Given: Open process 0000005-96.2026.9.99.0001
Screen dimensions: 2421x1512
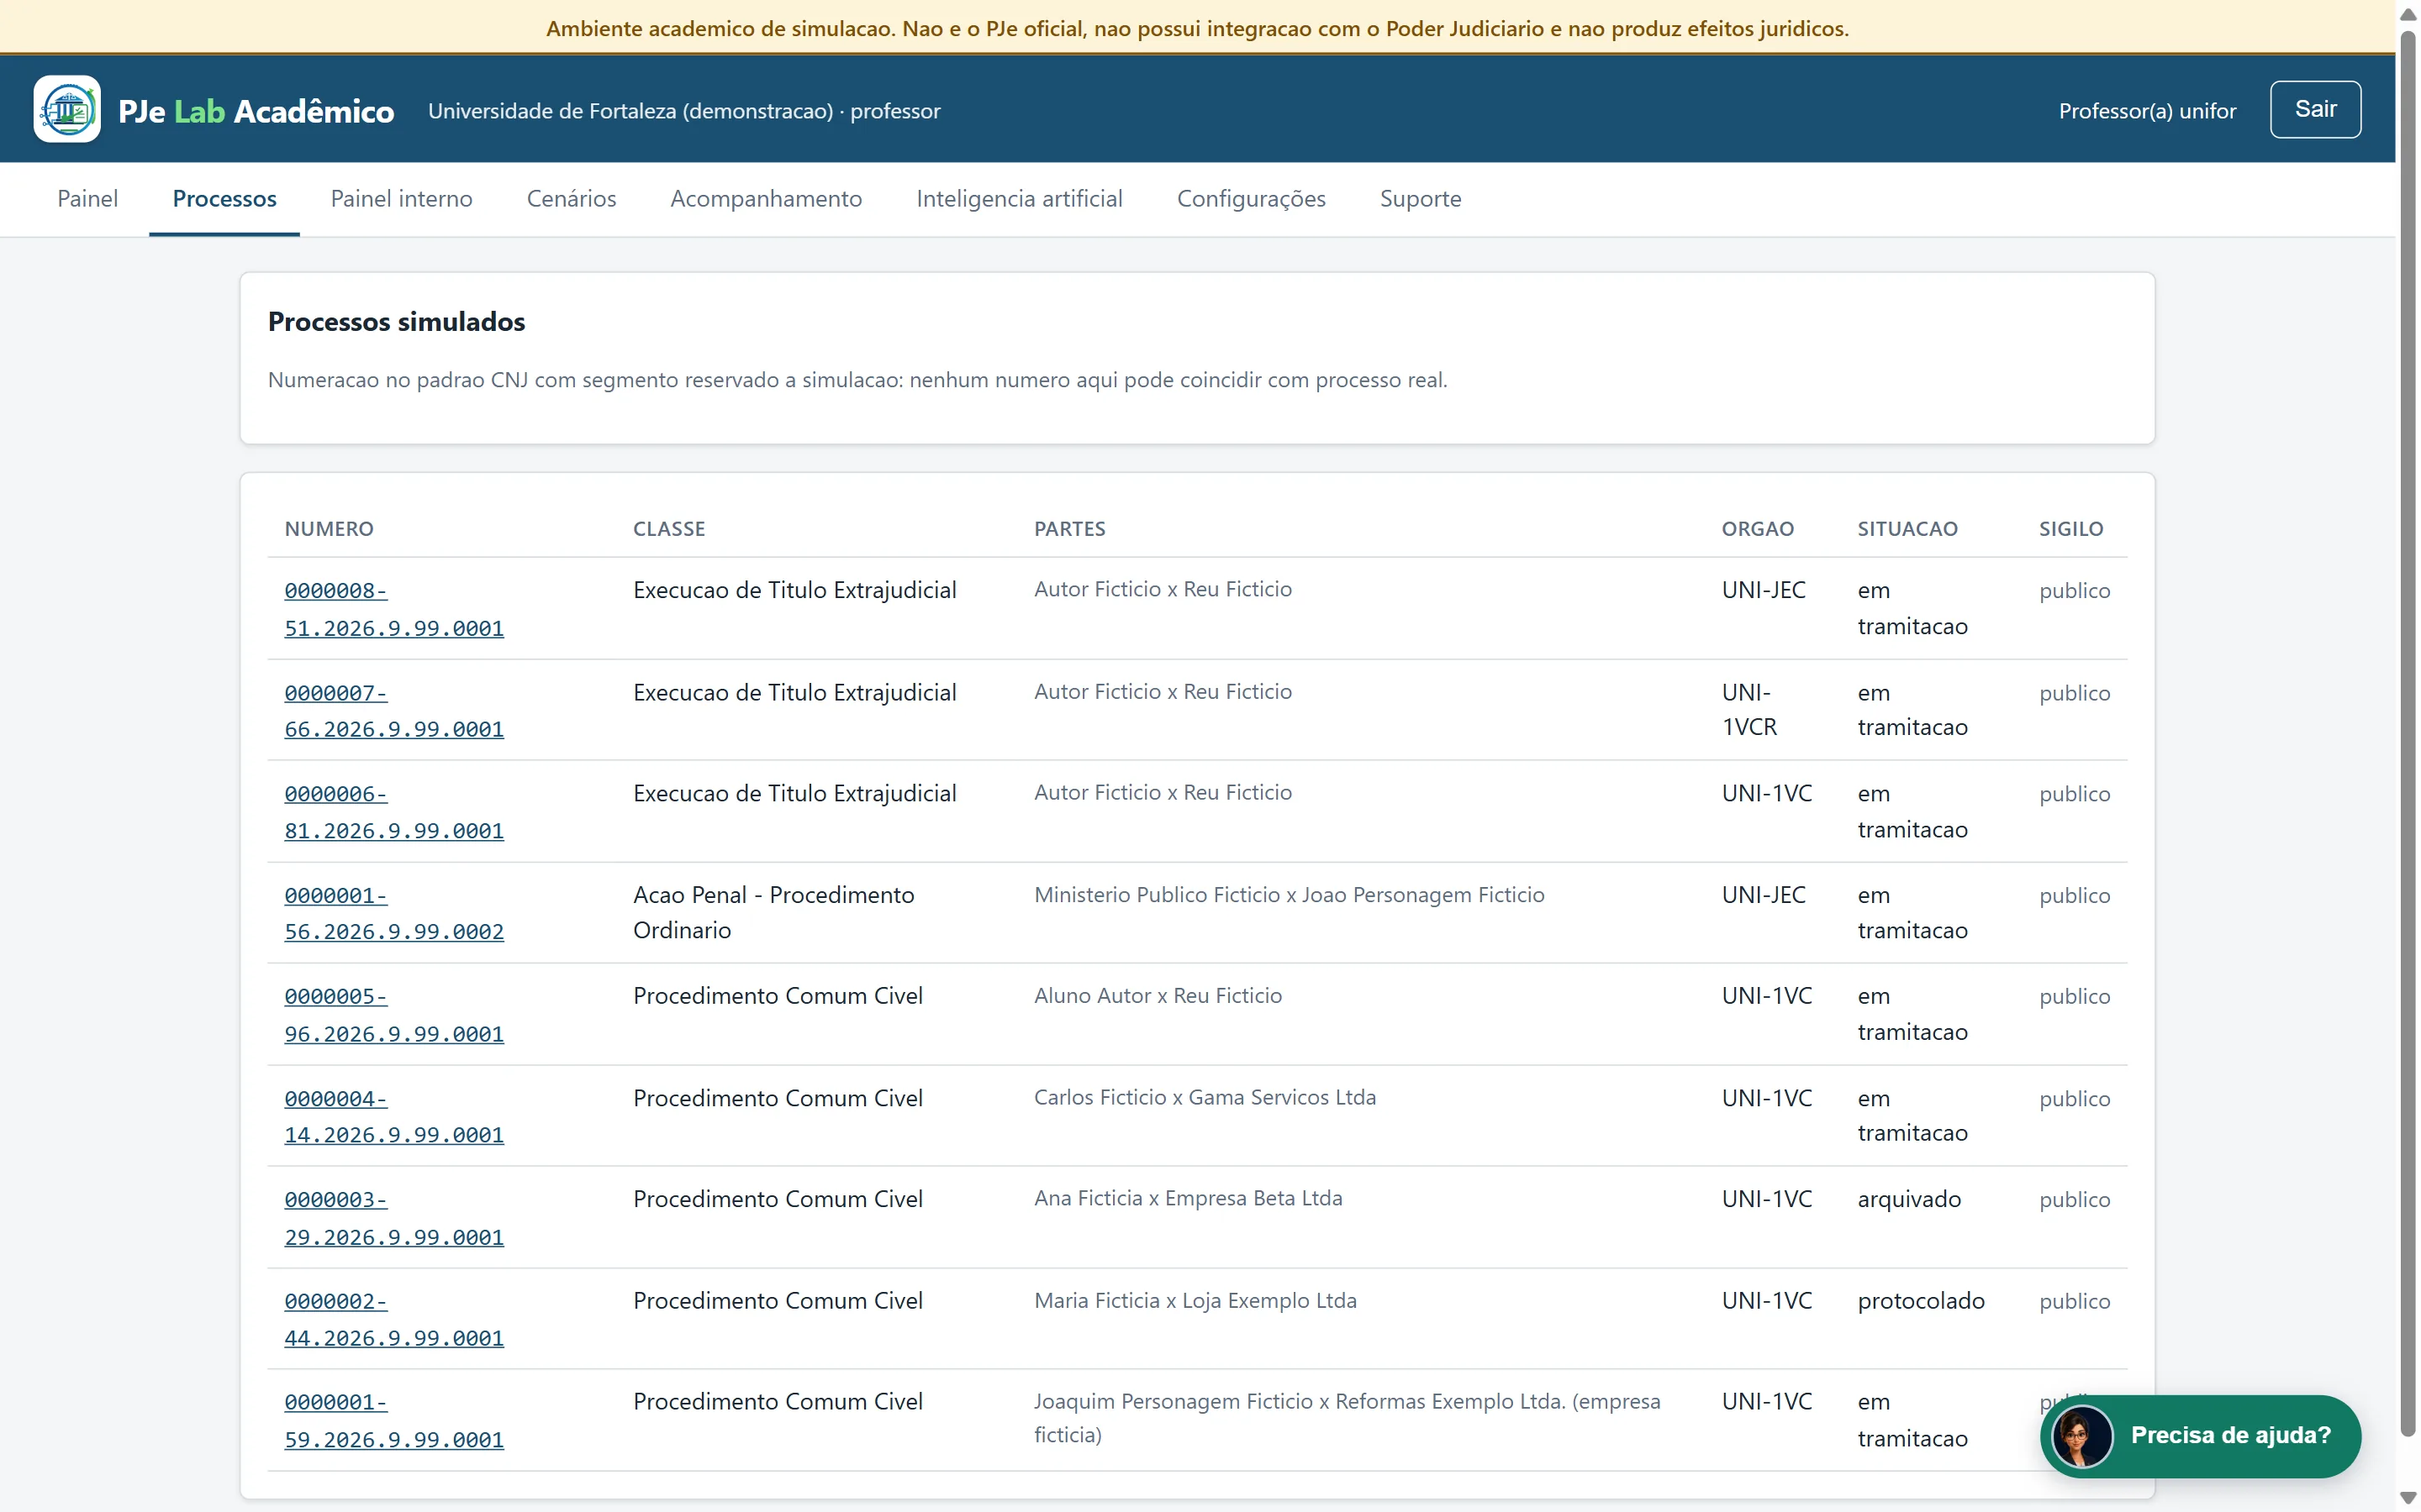Looking at the screenshot, I should pos(394,1015).
